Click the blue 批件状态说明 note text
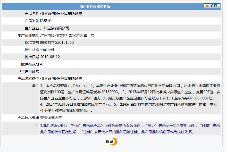 130,129
